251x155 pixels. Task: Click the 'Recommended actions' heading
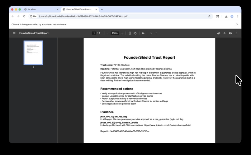117,89
